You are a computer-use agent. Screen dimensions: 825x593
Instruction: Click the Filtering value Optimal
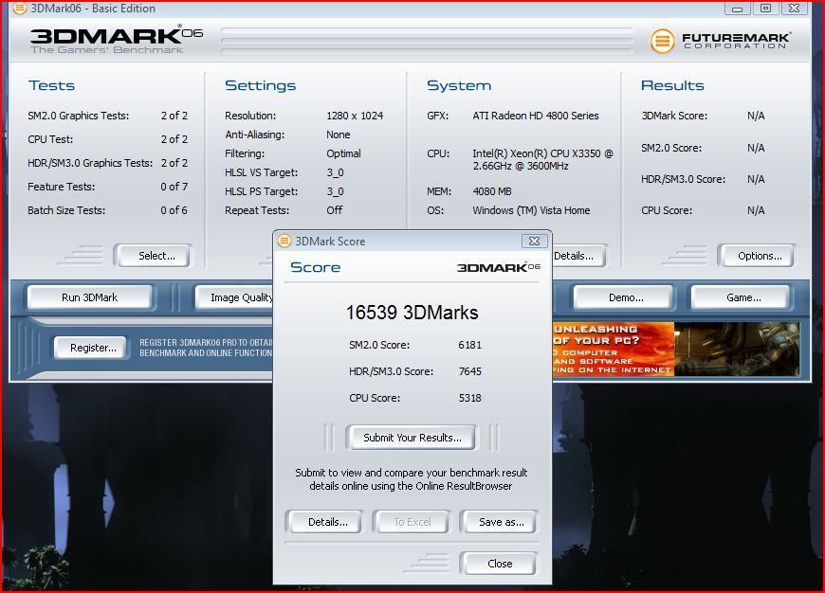[x=343, y=153]
